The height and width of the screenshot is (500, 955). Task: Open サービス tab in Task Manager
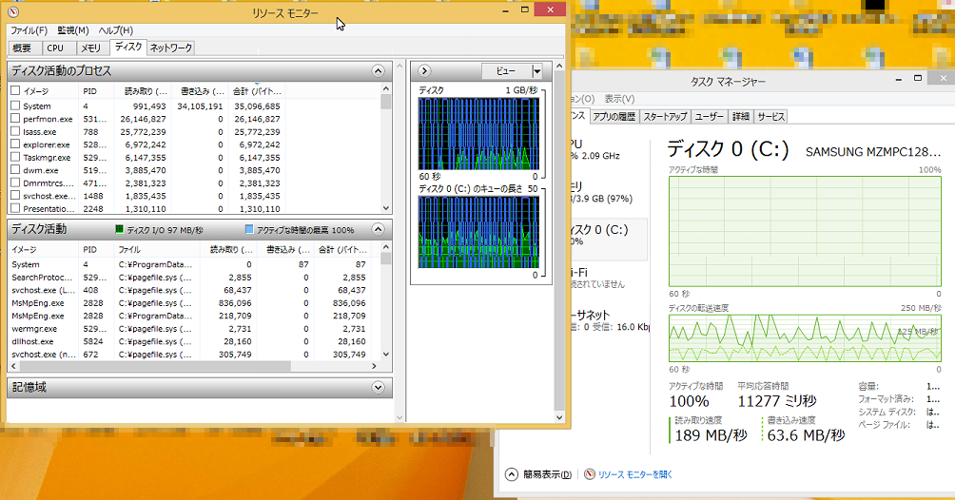(771, 116)
